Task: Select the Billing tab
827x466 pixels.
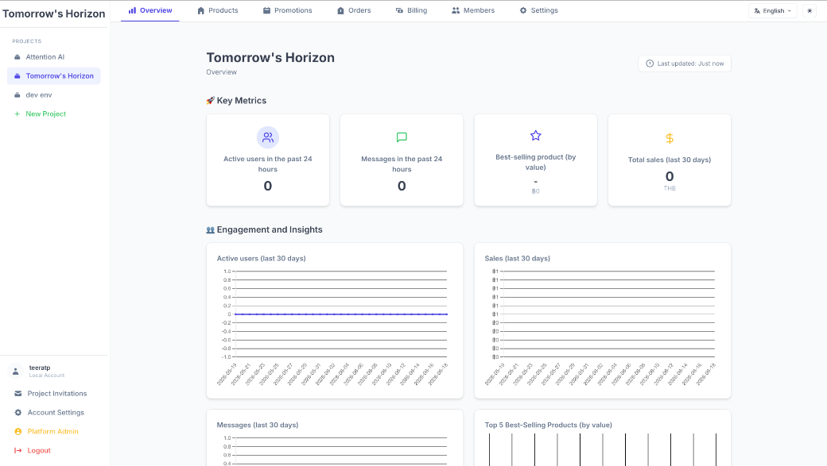Action: (411, 10)
